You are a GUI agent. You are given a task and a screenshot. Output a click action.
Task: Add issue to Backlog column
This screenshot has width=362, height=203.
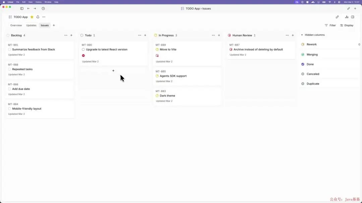point(71,35)
